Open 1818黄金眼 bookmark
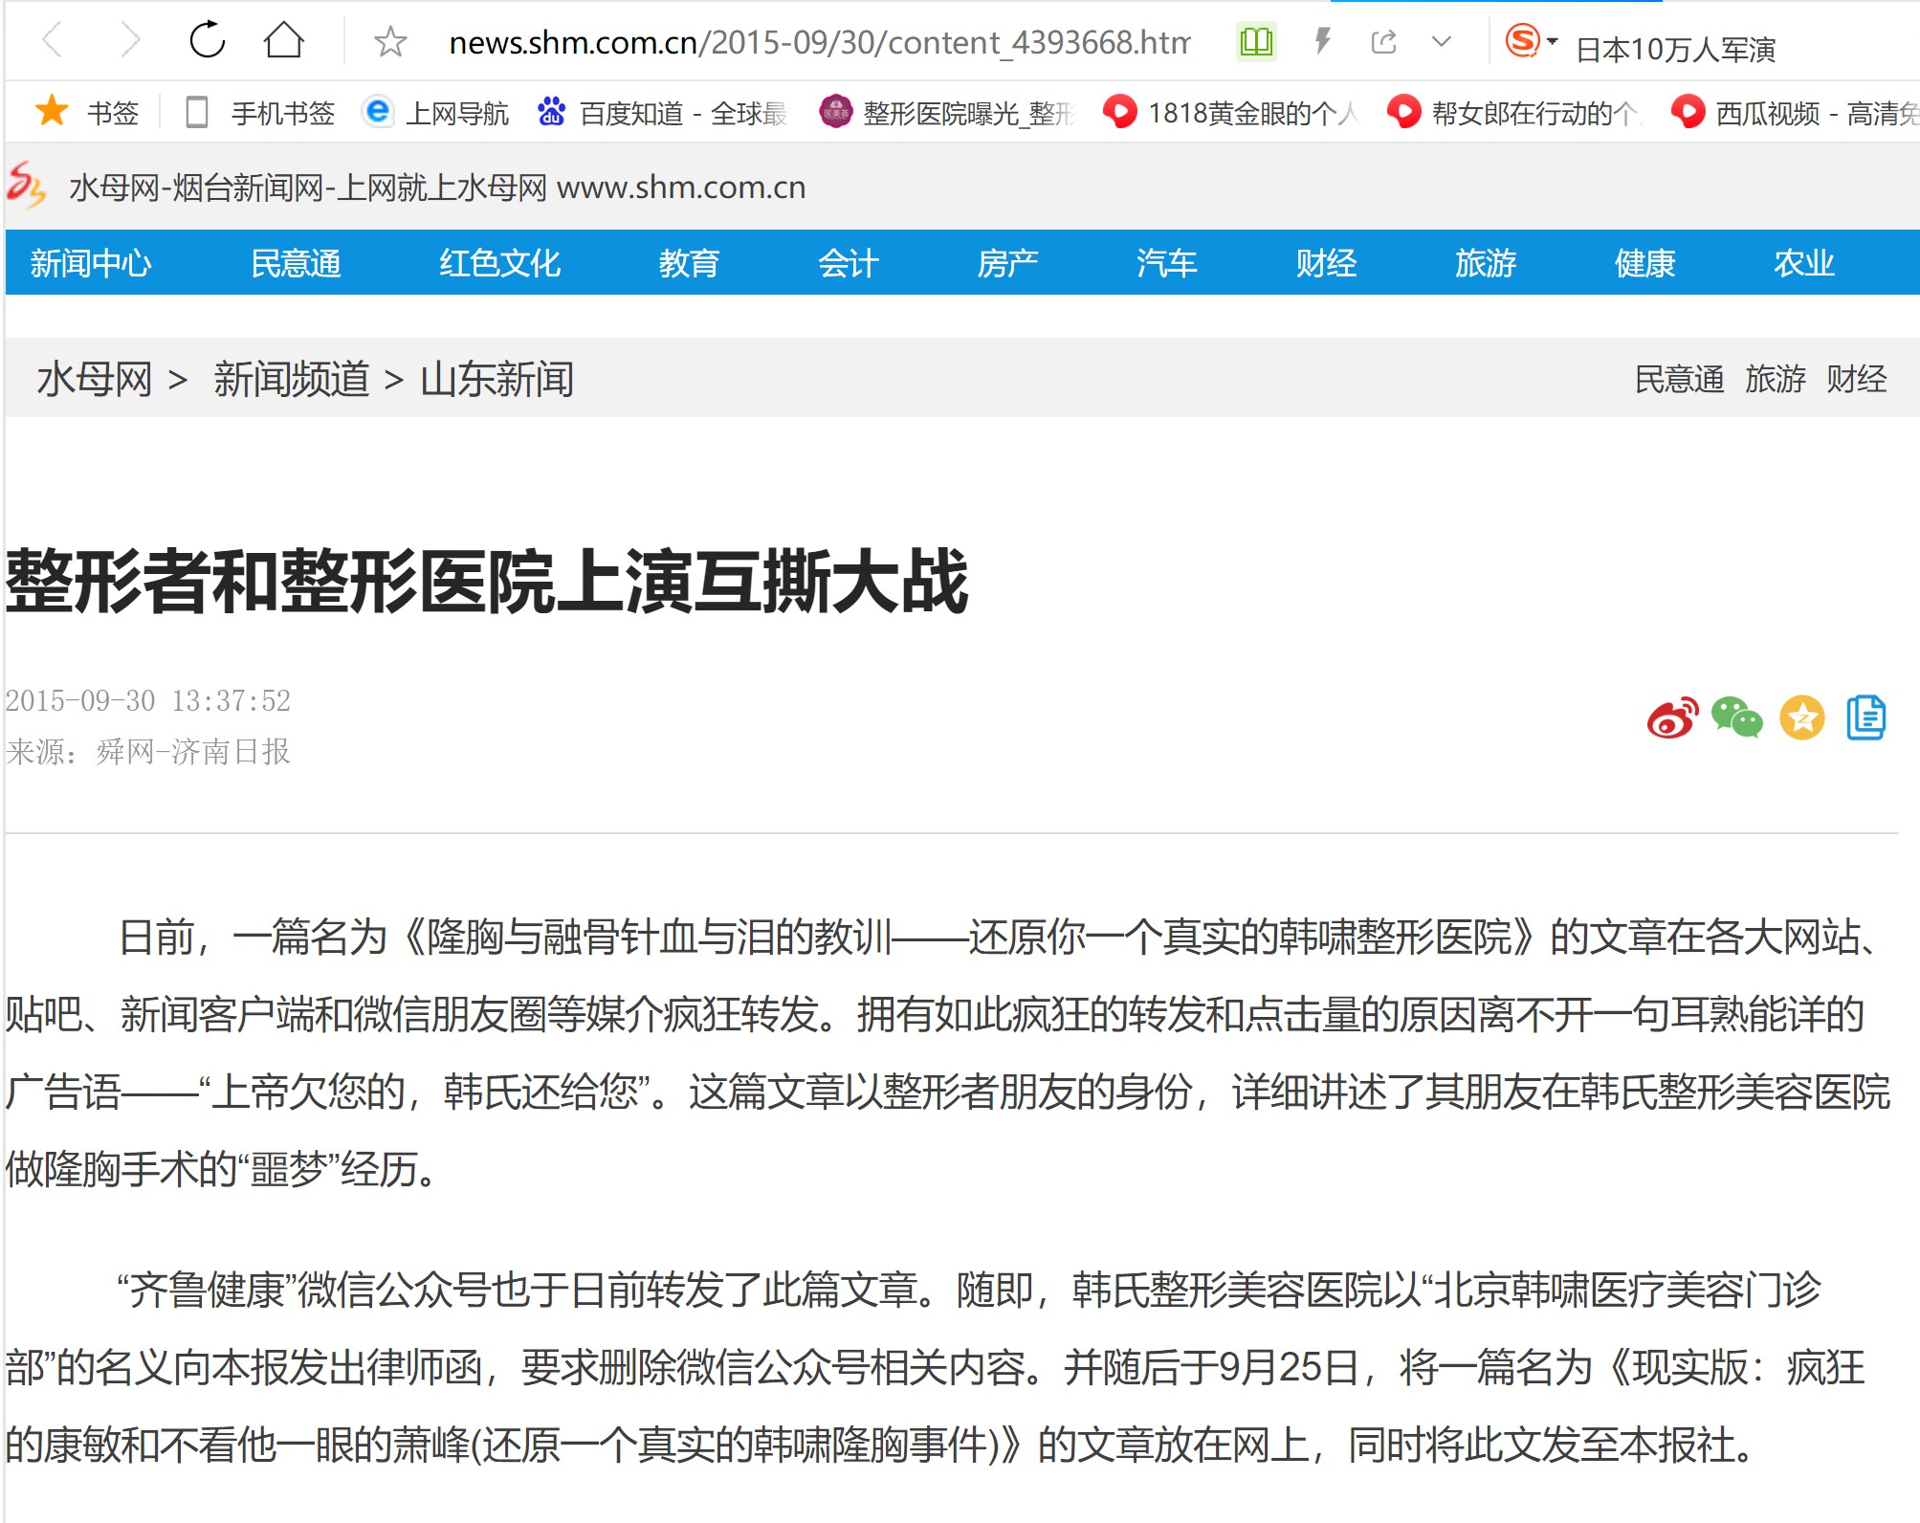1920x1523 pixels. 1230,113
